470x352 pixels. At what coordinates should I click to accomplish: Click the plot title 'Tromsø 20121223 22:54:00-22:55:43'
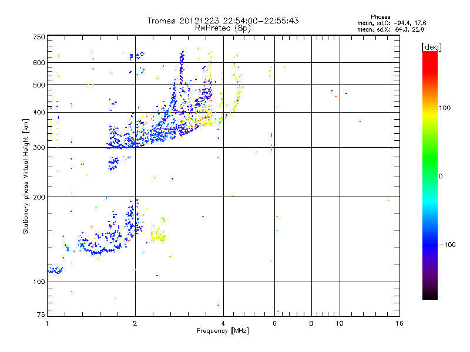[x=223, y=21]
